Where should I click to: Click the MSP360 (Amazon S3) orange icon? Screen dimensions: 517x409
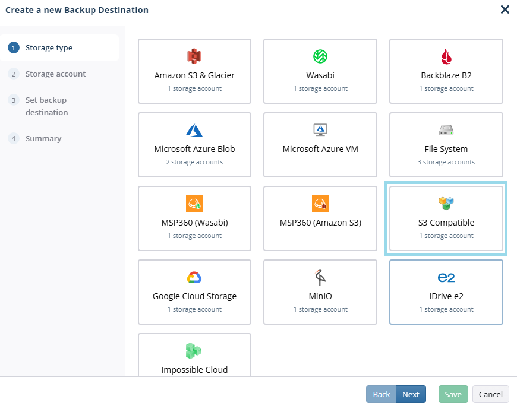[320, 204]
